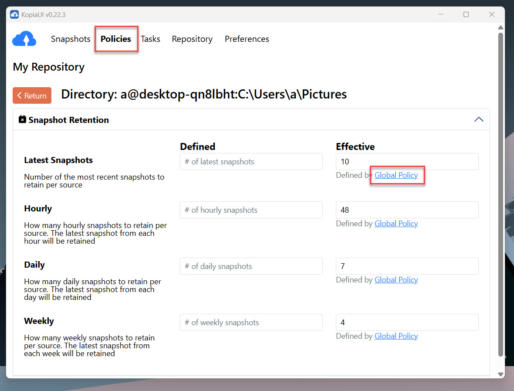514x391 pixels.
Task: Switch to the Policies tab
Action: tap(116, 39)
